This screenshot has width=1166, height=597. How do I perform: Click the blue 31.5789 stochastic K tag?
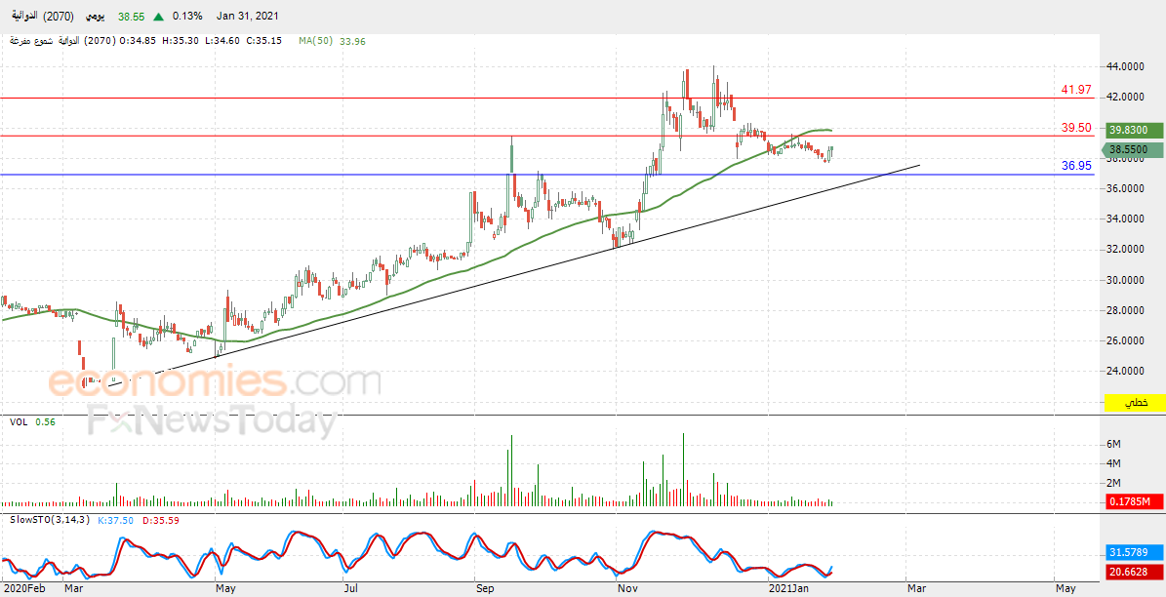point(1133,553)
